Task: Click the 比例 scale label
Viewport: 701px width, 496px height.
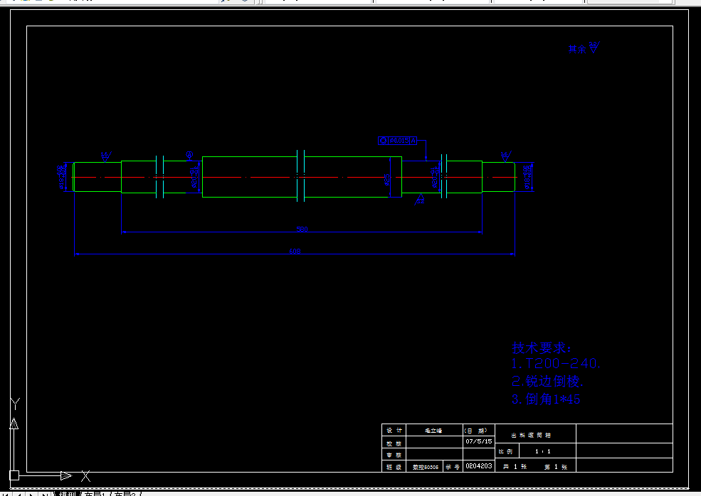Action: click(505, 451)
